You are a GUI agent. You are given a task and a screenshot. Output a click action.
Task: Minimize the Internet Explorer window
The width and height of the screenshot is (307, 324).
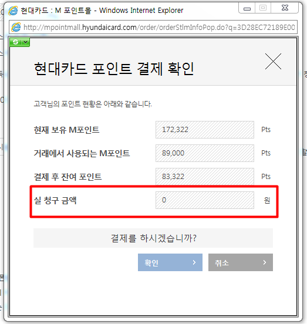247,8
